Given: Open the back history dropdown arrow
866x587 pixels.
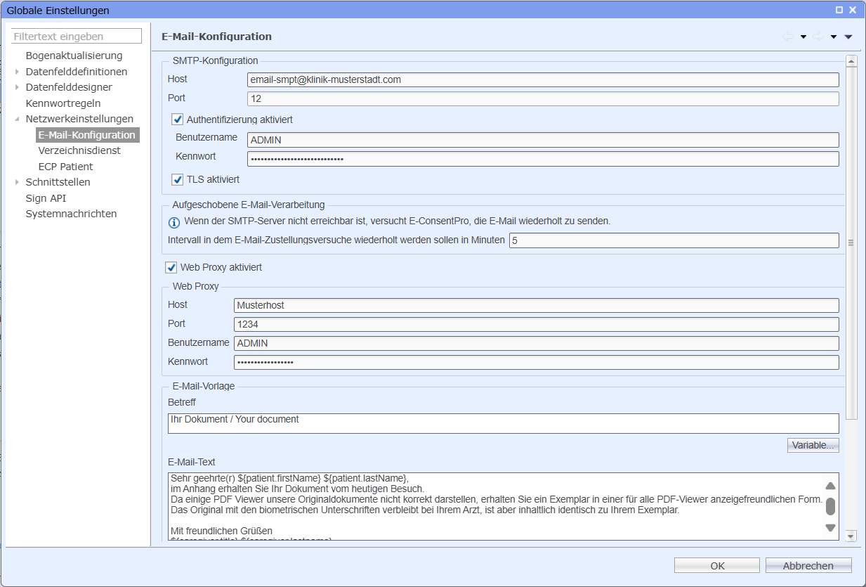Looking at the screenshot, I should click(803, 37).
